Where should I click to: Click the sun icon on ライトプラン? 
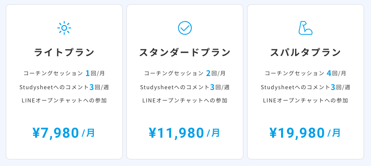click(64, 28)
